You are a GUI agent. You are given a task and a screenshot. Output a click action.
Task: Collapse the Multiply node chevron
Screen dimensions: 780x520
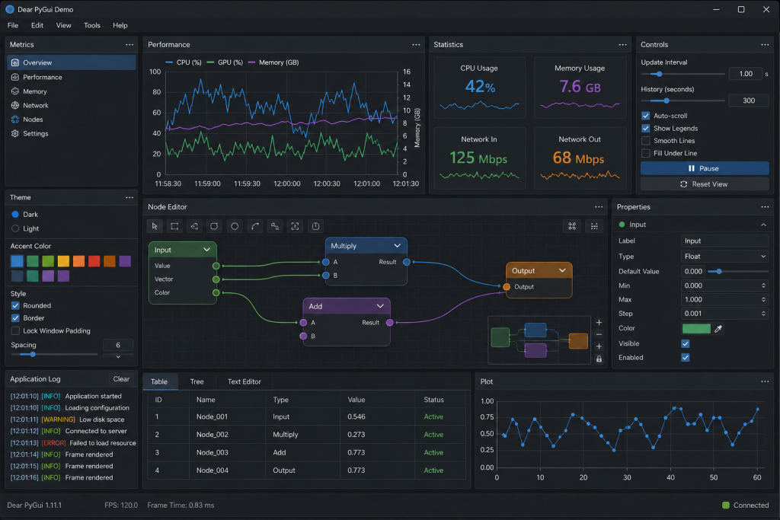pos(397,246)
